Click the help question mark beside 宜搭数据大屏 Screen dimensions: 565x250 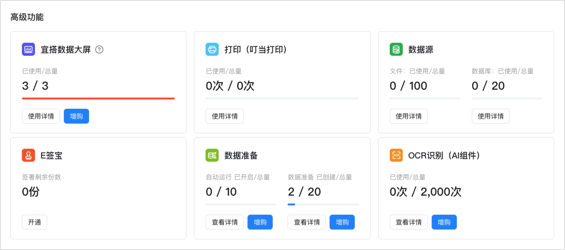99,49
